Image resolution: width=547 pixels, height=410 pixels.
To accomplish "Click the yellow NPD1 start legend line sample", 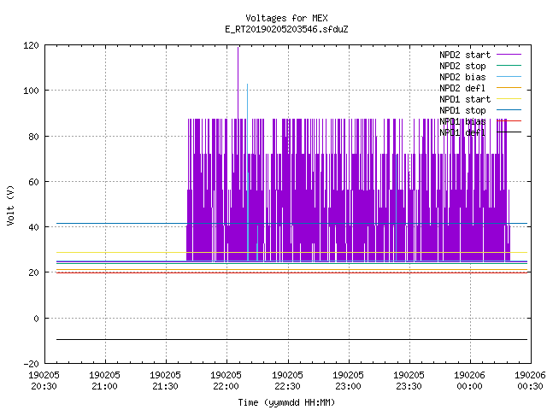I will 509,99.
